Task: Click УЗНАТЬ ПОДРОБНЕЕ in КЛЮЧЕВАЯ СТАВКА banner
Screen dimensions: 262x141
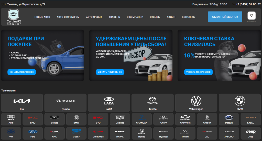Action: (x=198, y=72)
